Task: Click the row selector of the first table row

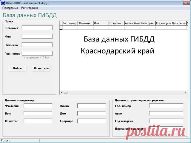Action: click(x=61, y=28)
